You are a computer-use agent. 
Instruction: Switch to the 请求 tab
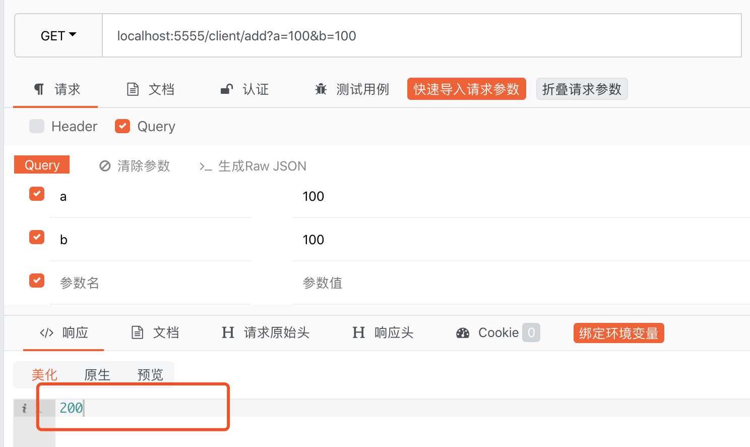tap(56, 89)
